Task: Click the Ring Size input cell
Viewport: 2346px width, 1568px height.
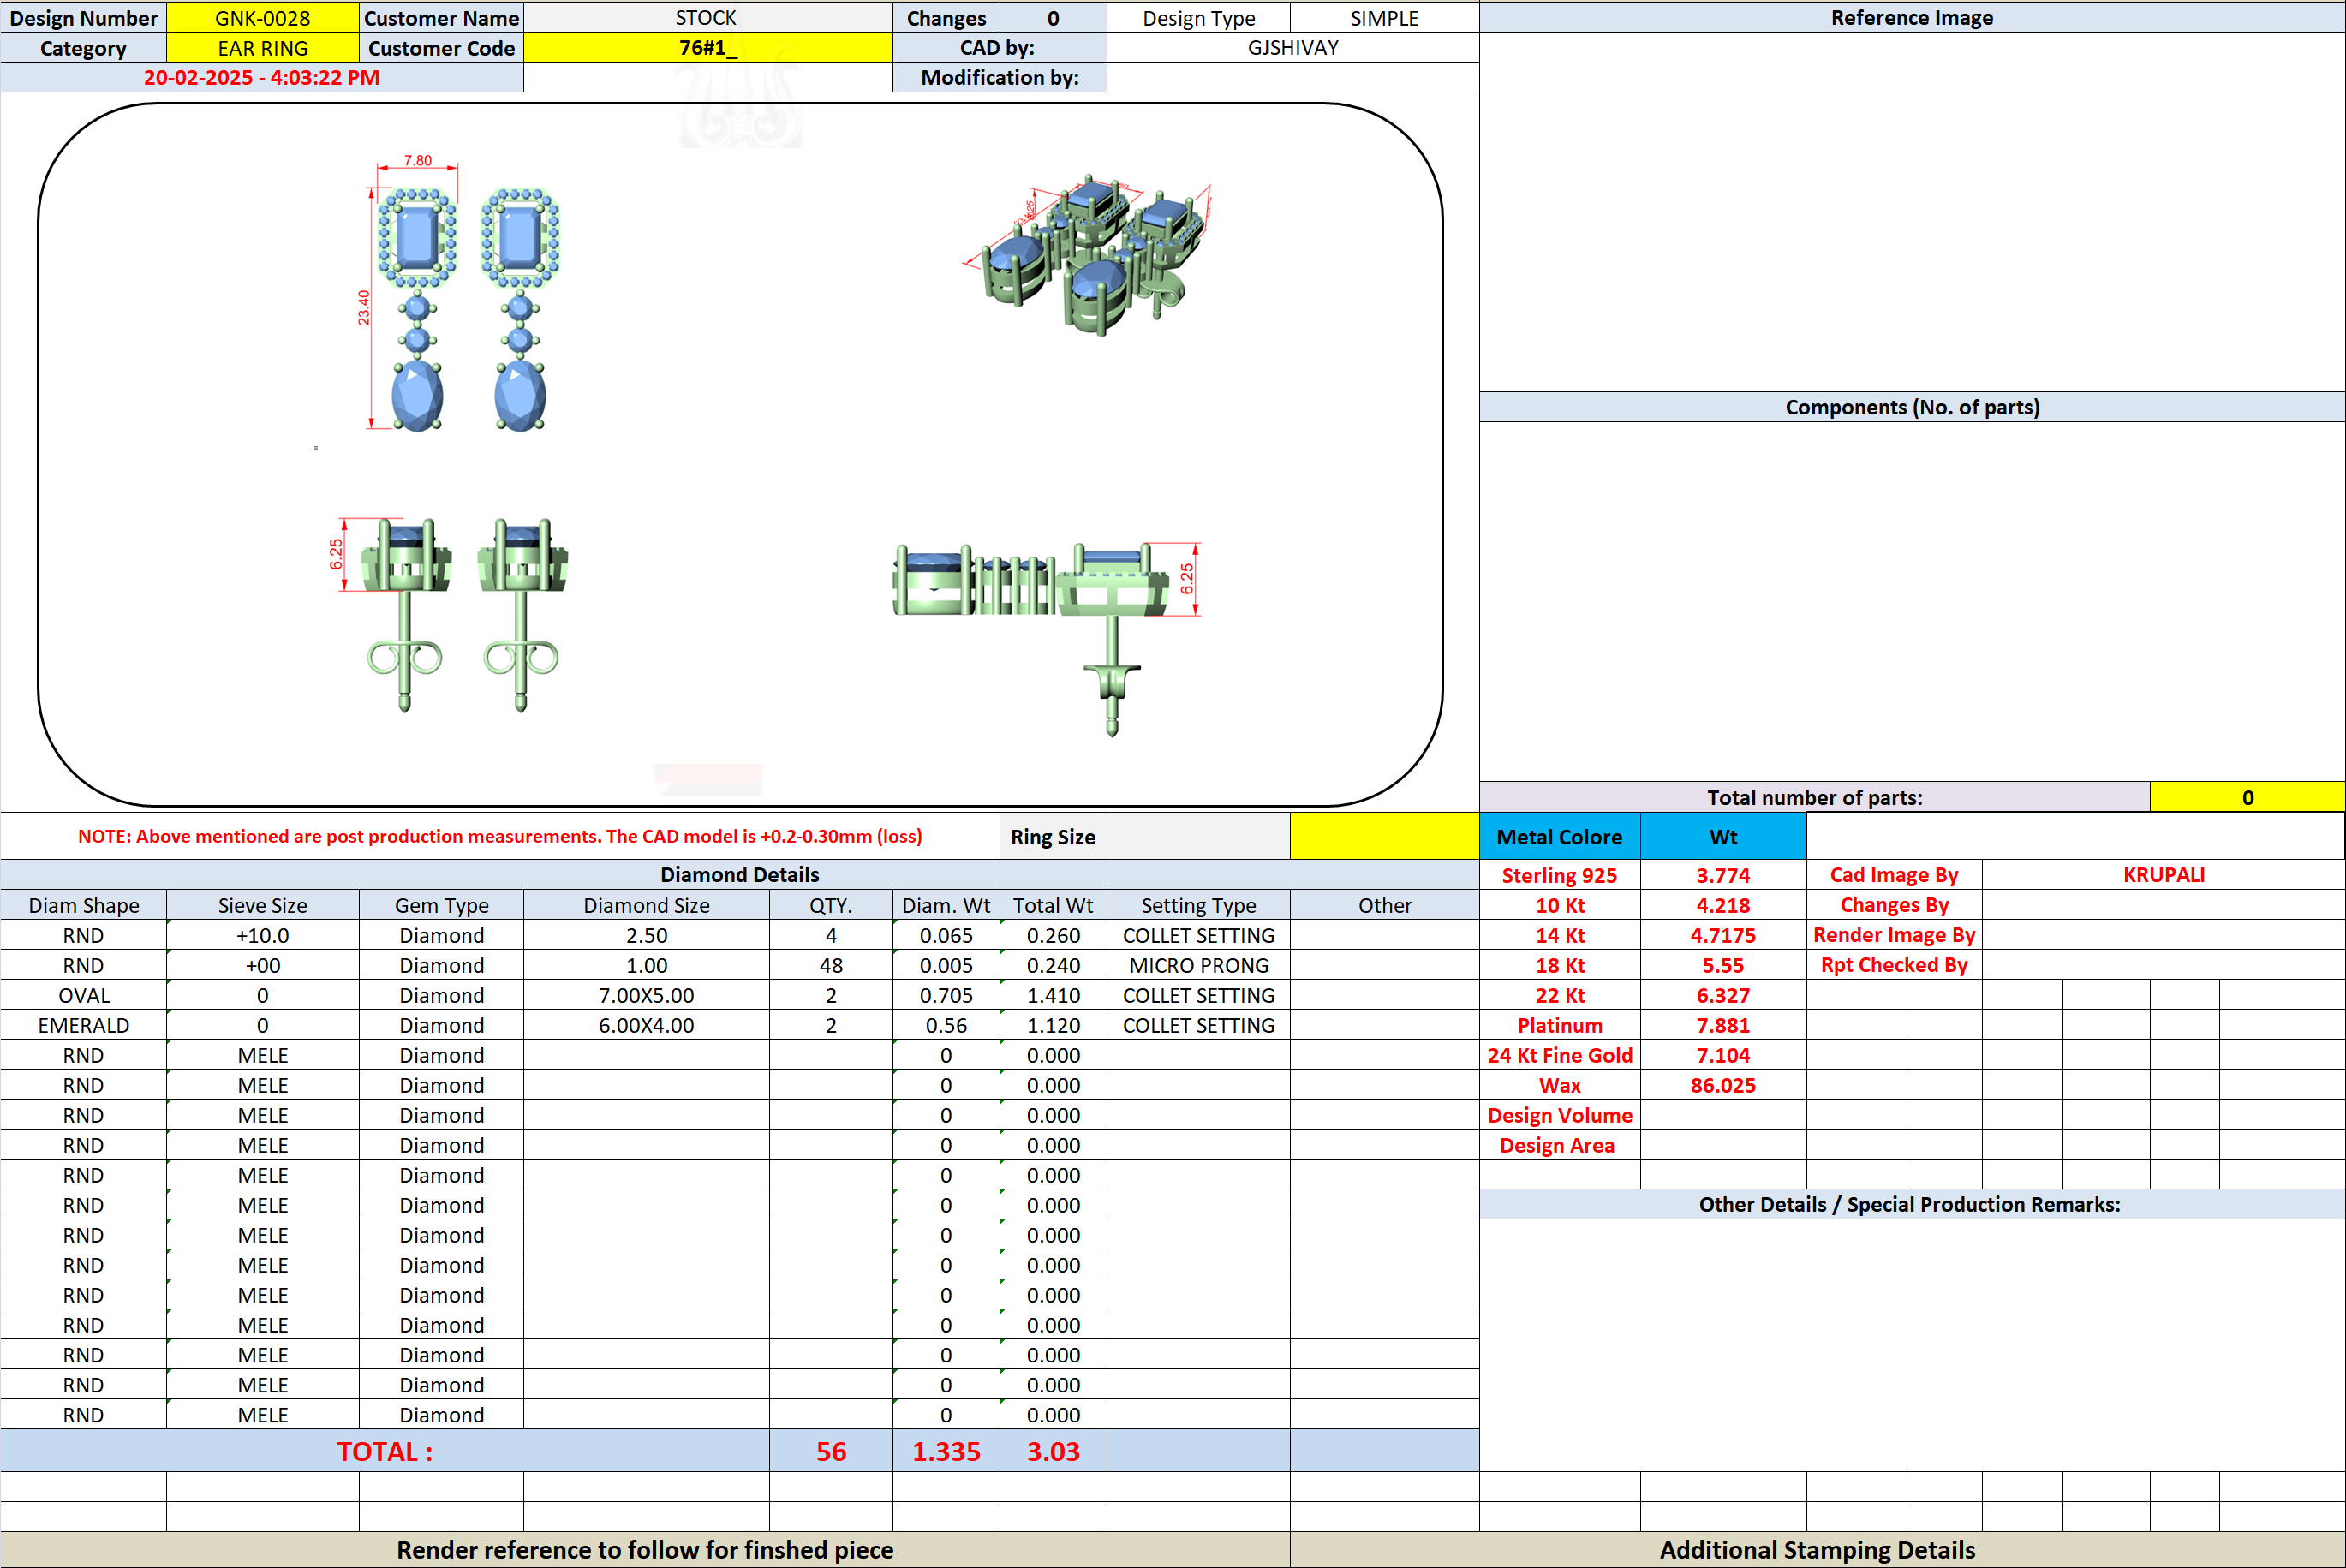Action: [1198, 836]
